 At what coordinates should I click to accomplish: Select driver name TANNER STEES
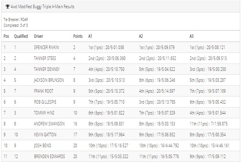coord(45,58)
